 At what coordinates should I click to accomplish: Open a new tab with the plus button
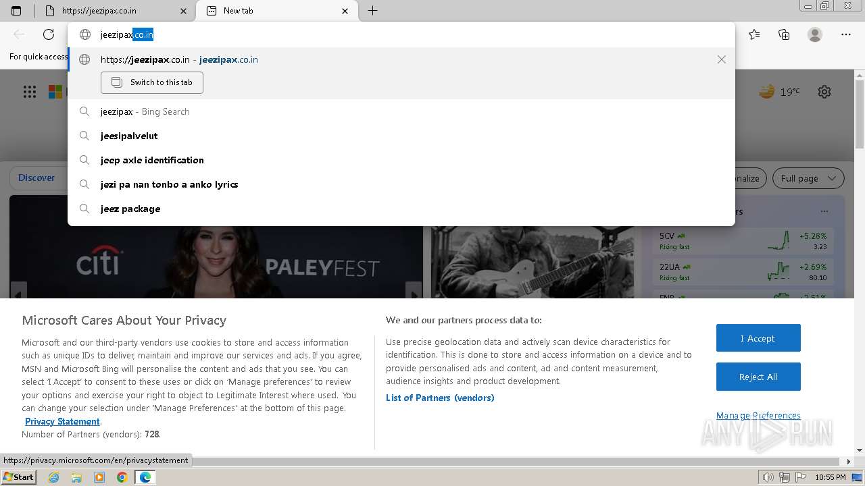coord(372,11)
